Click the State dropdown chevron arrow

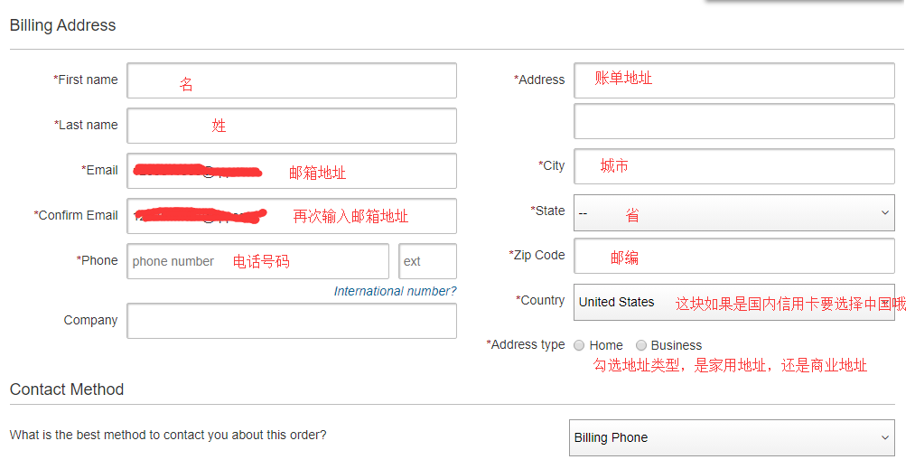tap(884, 213)
